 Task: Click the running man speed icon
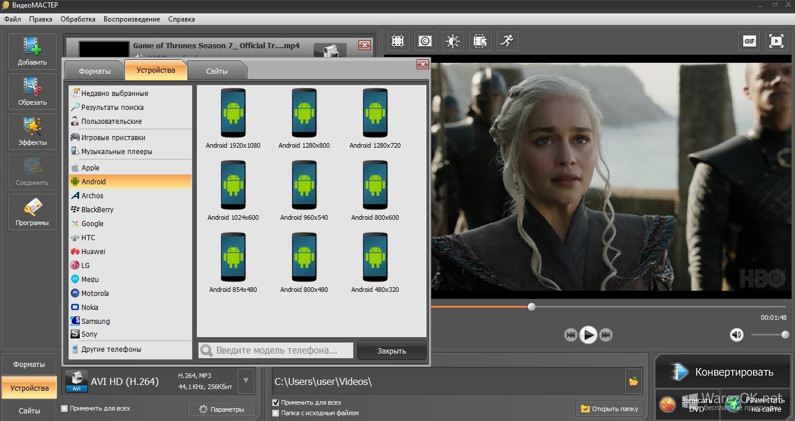pos(508,41)
